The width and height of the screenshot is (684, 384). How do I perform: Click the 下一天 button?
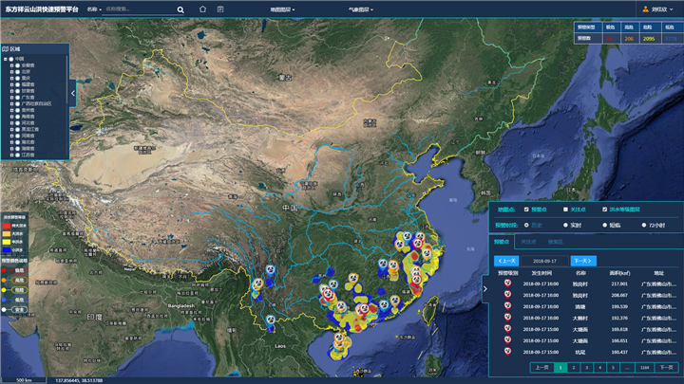[x=581, y=260]
